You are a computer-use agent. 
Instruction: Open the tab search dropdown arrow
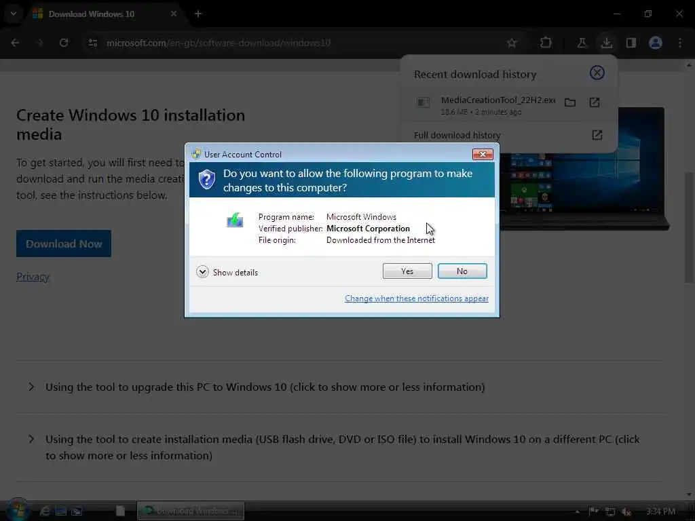click(x=14, y=14)
